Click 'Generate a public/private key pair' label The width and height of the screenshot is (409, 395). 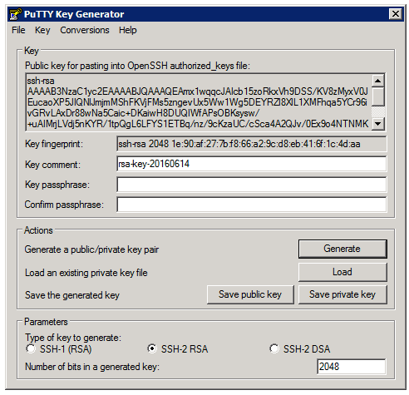(91, 249)
